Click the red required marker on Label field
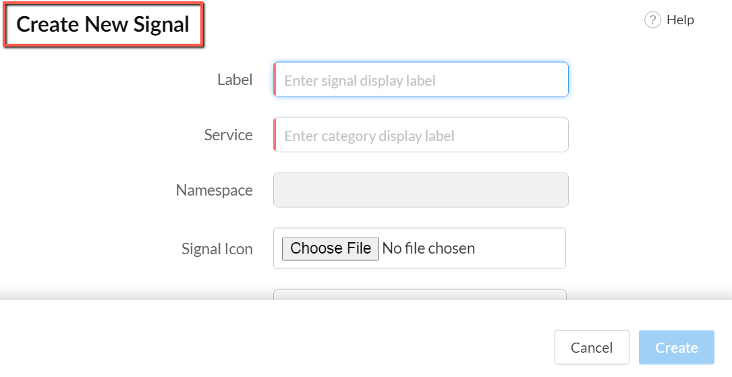This screenshot has width=732, height=377. tap(275, 80)
